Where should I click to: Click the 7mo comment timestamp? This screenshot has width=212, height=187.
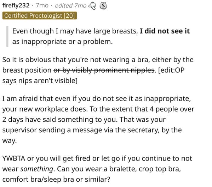click(x=42, y=6)
